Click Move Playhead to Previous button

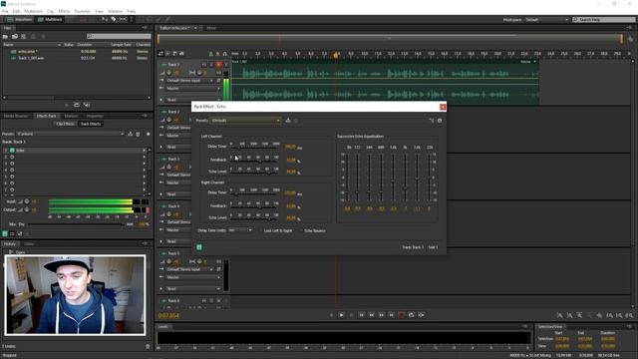pos(361,315)
